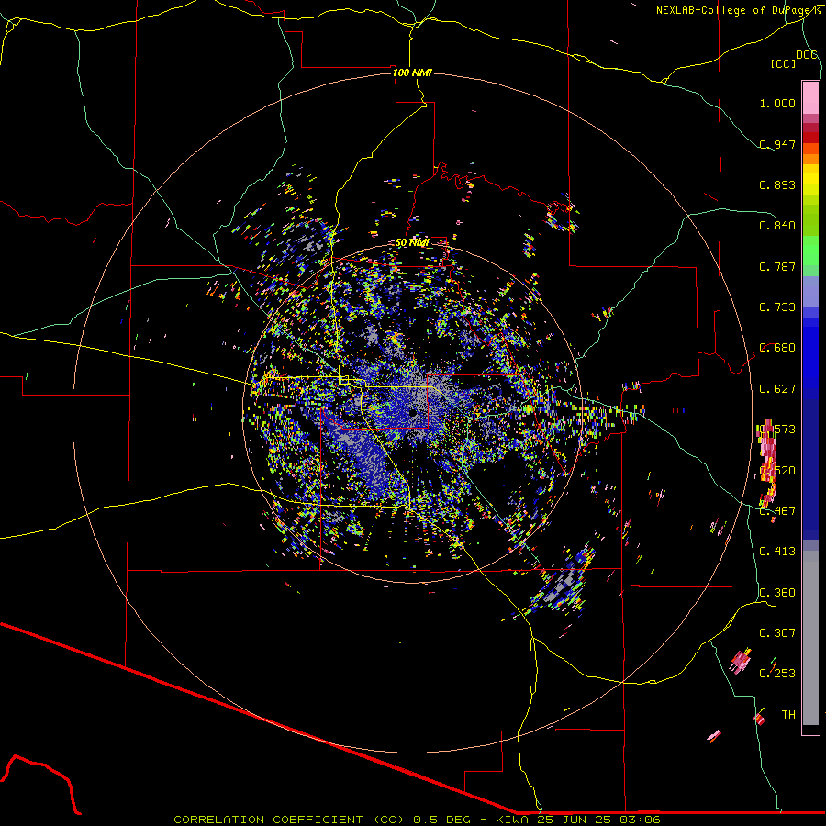Click the pink top segment of the color bar
The height and width of the screenshot is (826, 826).
[x=810, y=97]
